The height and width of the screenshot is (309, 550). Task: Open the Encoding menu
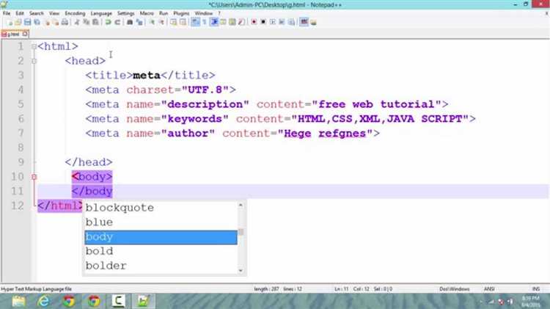[75, 13]
